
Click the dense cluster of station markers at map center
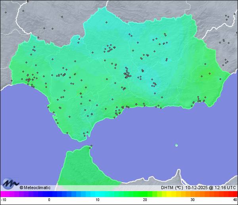(x=127, y=73)
